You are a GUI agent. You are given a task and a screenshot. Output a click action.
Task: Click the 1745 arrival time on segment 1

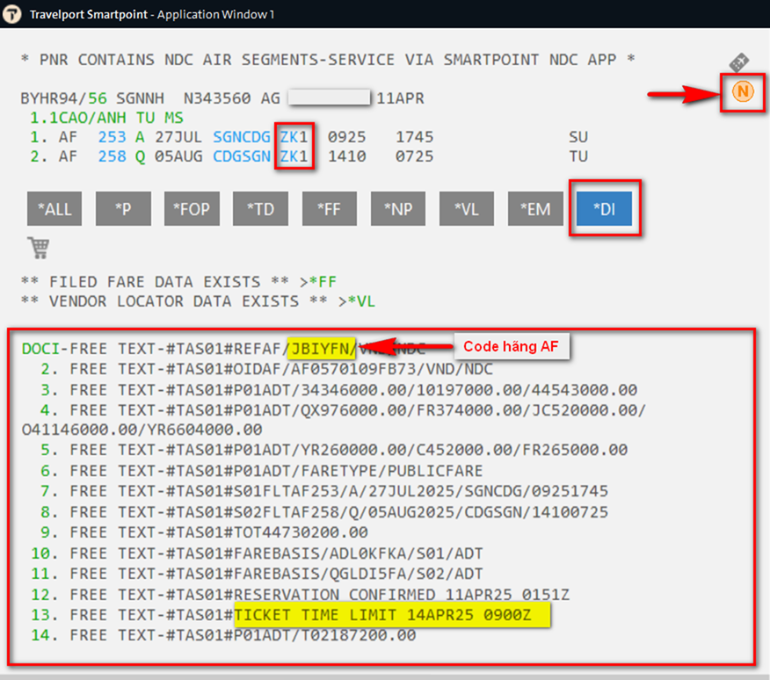[415, 137]
